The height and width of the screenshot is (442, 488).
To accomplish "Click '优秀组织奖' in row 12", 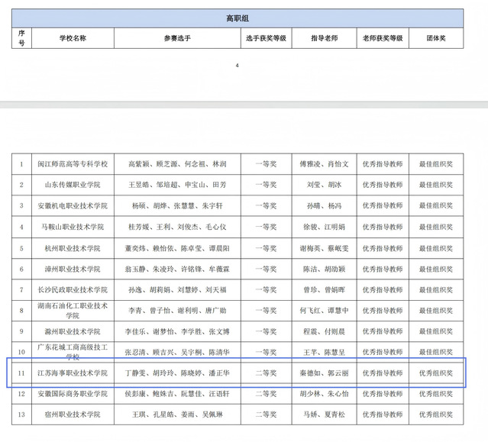I will point(436,394).
